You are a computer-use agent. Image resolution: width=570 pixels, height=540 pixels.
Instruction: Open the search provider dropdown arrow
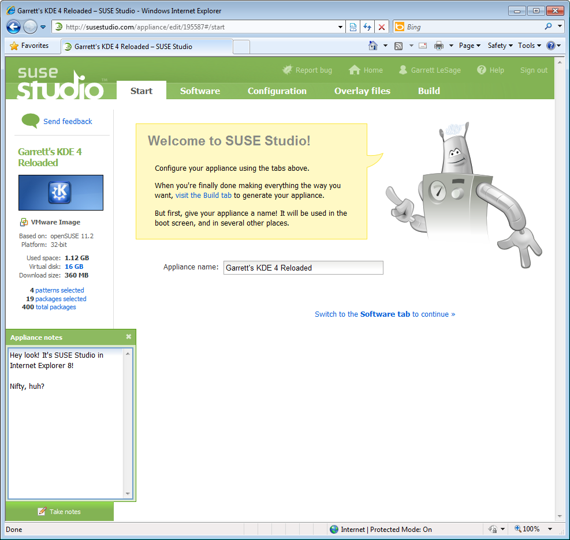(x=560, y=26)
